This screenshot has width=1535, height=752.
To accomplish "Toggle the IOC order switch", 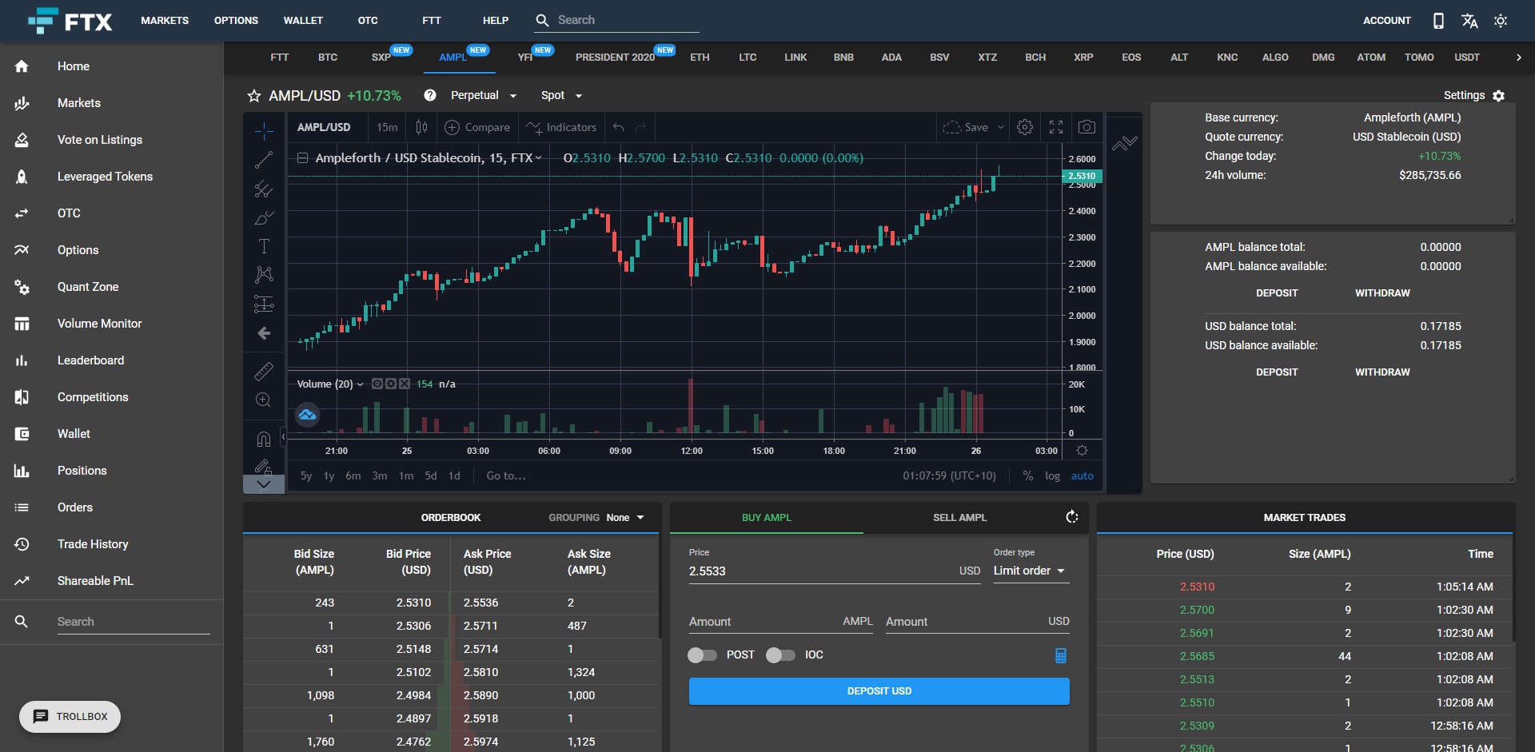I will pos(780,655).
